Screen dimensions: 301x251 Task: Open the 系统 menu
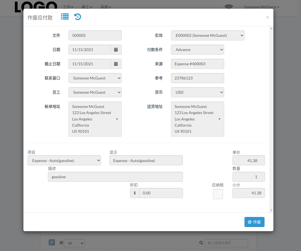pos(106,7)
